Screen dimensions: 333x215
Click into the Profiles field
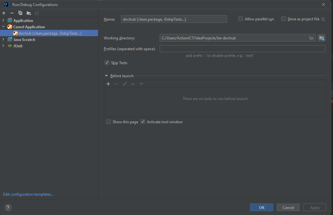pos(242,49)
